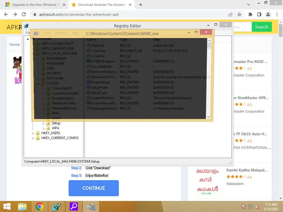Click the green Search button

click(x=262, y=27)
